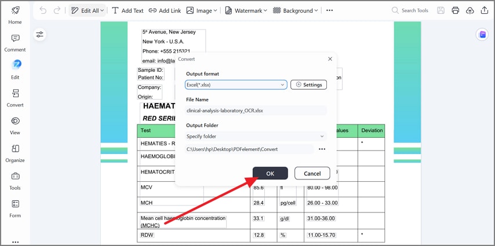Select the '31.00-36.00' reference range
This screenshot has width=495, height=246.
[321, 218]
